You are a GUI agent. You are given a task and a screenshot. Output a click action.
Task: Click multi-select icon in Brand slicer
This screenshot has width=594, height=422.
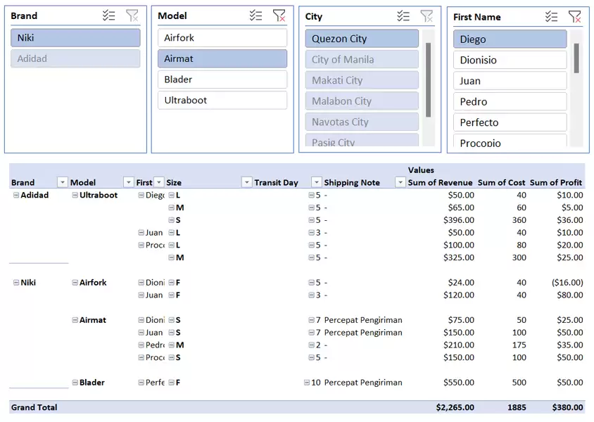pos(108,15)
